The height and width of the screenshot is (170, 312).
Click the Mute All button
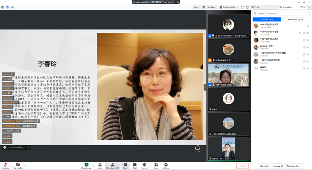(264, 166)
